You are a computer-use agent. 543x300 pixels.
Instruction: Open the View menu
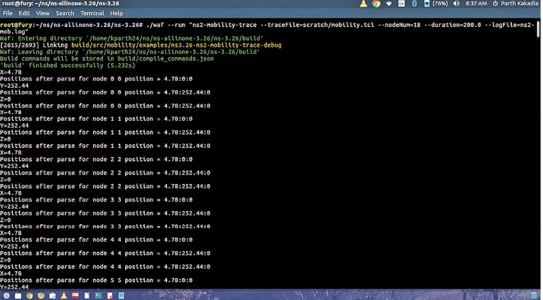point(43,13)
